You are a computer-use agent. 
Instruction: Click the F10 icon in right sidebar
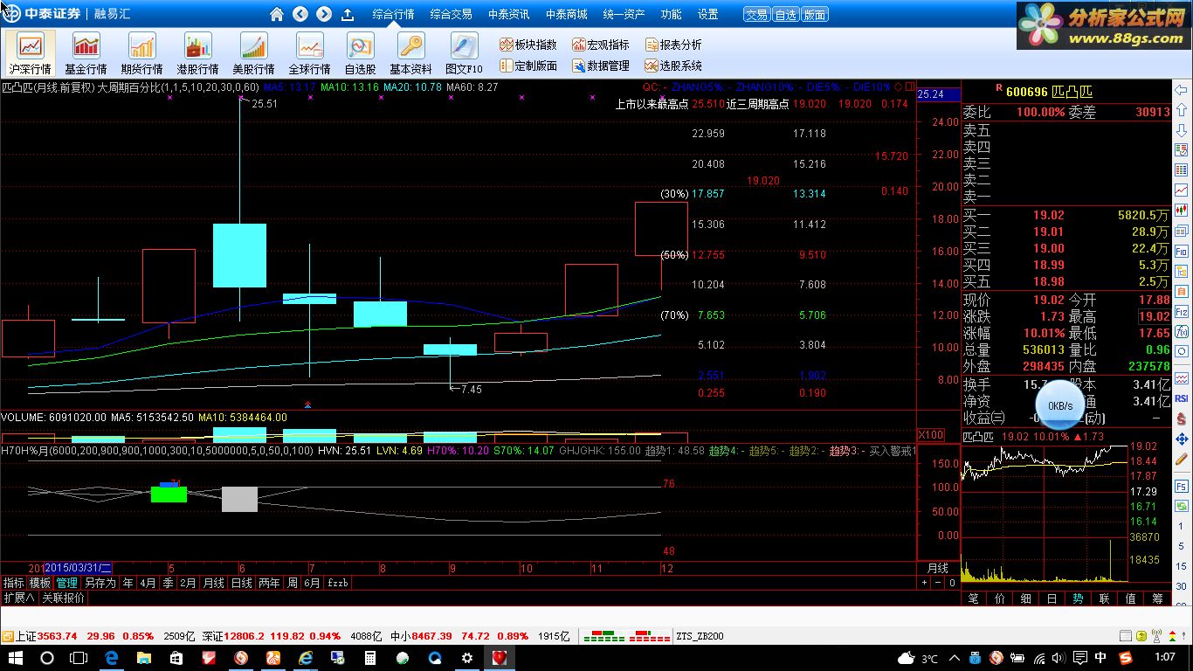[x=1182, y=251]
